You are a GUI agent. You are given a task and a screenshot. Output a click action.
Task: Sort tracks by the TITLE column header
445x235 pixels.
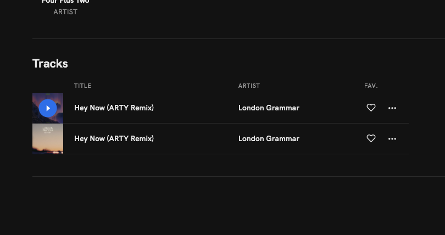(82, 86)
